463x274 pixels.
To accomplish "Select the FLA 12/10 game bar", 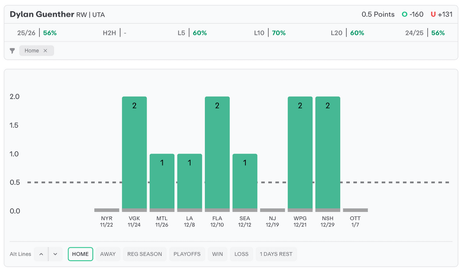I will click(217, 154).
